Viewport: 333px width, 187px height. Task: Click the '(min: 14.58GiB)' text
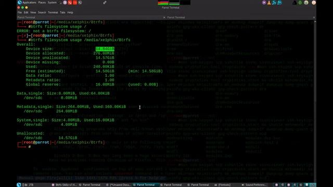click(146, 71)
